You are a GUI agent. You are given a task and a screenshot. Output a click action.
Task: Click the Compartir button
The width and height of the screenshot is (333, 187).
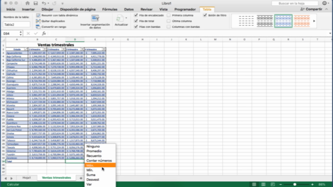point(311,9)
